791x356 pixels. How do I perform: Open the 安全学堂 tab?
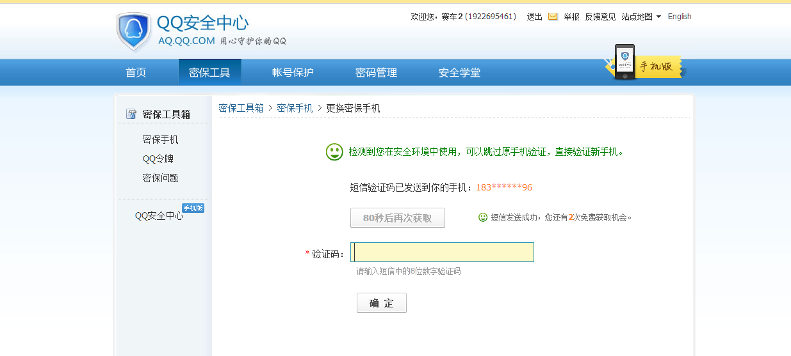coord(459,73)
